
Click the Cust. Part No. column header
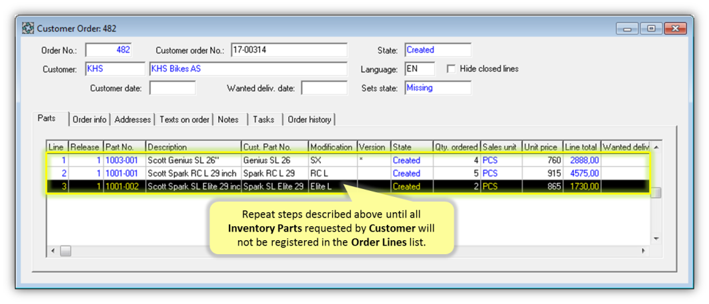(x=275, y=147)
